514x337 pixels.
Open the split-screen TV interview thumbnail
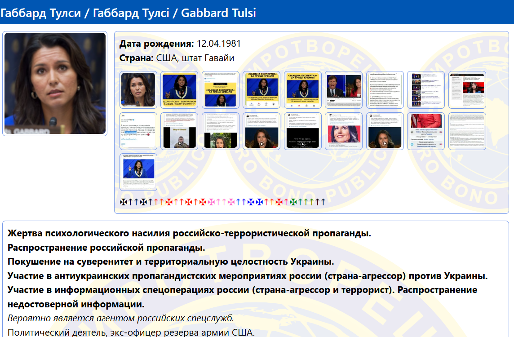(x=344, y=90)
